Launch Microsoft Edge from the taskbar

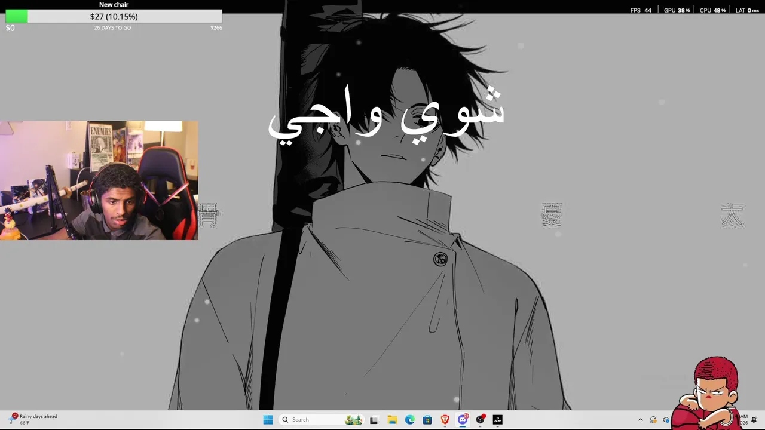point(409,420)
